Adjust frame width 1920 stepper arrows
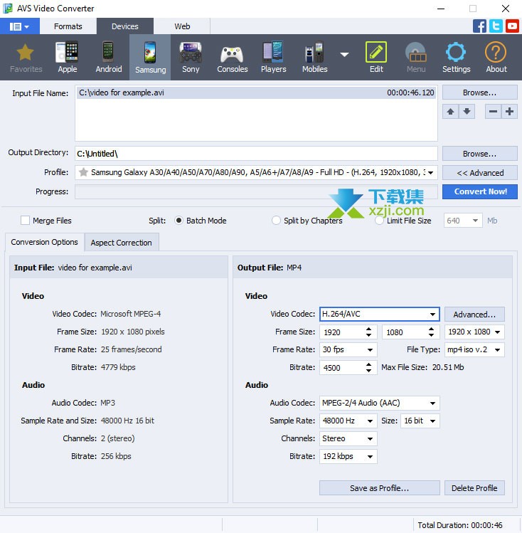522x533 pixels. (368, 332)
